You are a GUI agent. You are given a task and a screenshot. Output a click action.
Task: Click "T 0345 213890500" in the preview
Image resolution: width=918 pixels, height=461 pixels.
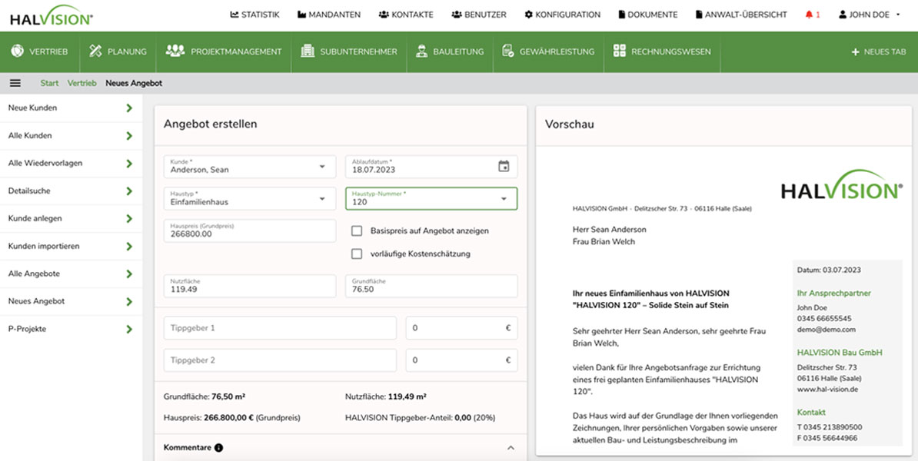(830, 427)
